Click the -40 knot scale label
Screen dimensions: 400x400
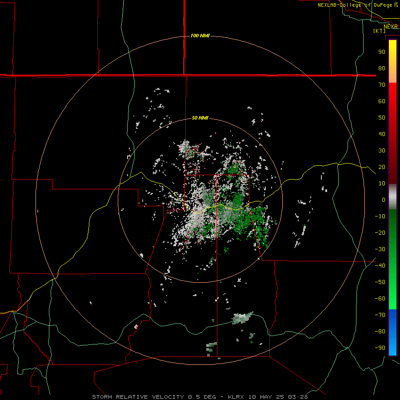380,266
